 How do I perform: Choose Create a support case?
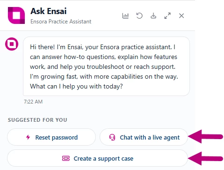point(97,158)
